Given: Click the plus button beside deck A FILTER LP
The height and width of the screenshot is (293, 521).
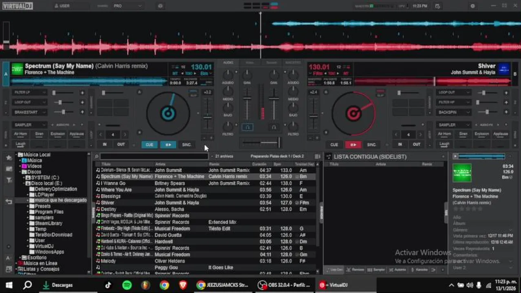Looking at the screenshot, I should pyautogui.click(x=82, y=93).
